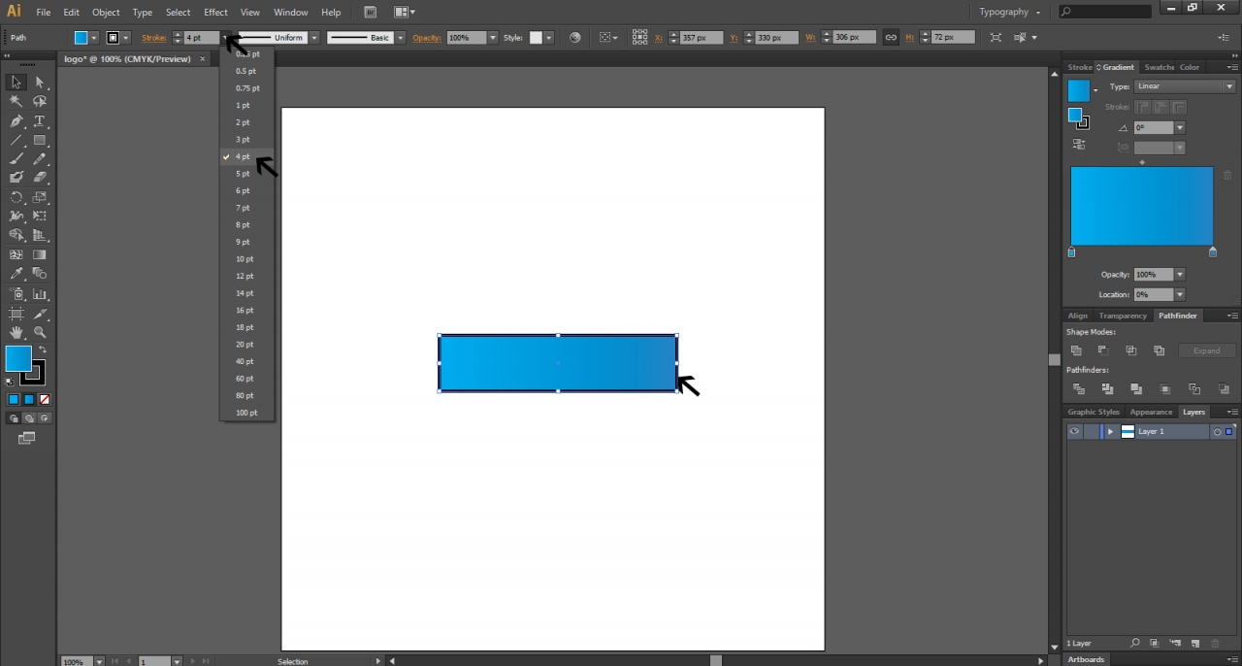Open gradient Location dropdown
The width and height of the screenshot is (1242, 666).
pyautogui.click(x=1180, y=294)
